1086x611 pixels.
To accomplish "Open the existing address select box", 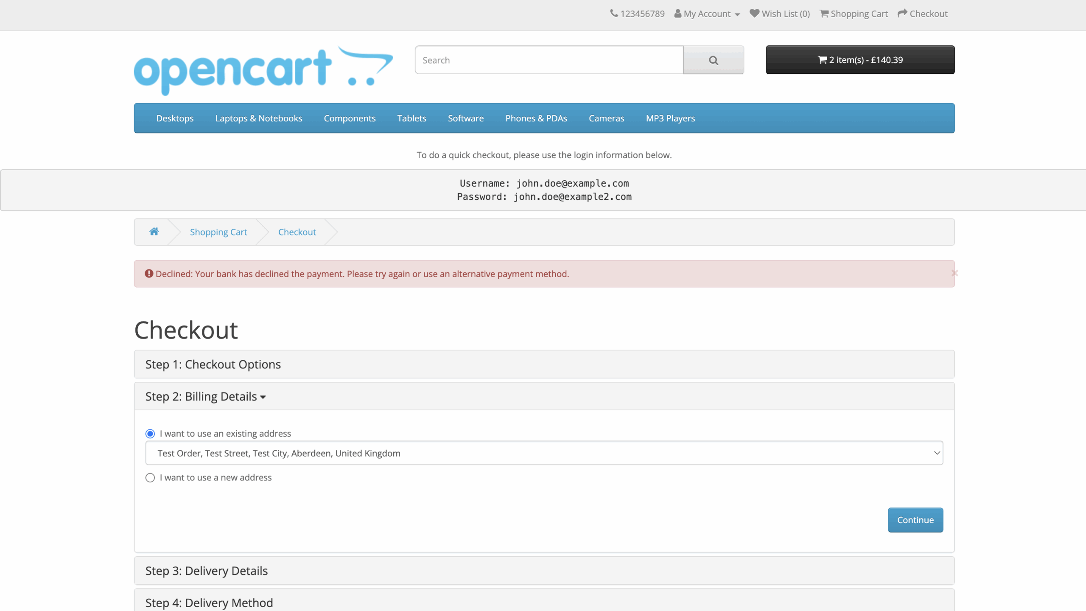I will 544,453.
